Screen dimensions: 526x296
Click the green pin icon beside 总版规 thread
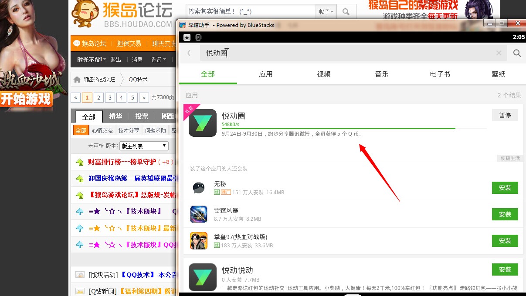click(x=80, y=195)
